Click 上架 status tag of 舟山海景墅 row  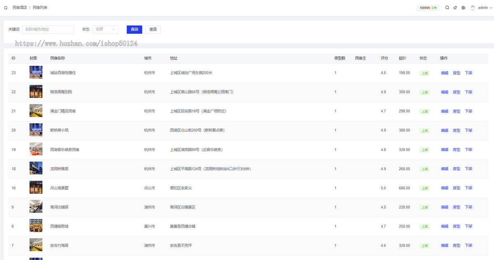click(424, 188)
